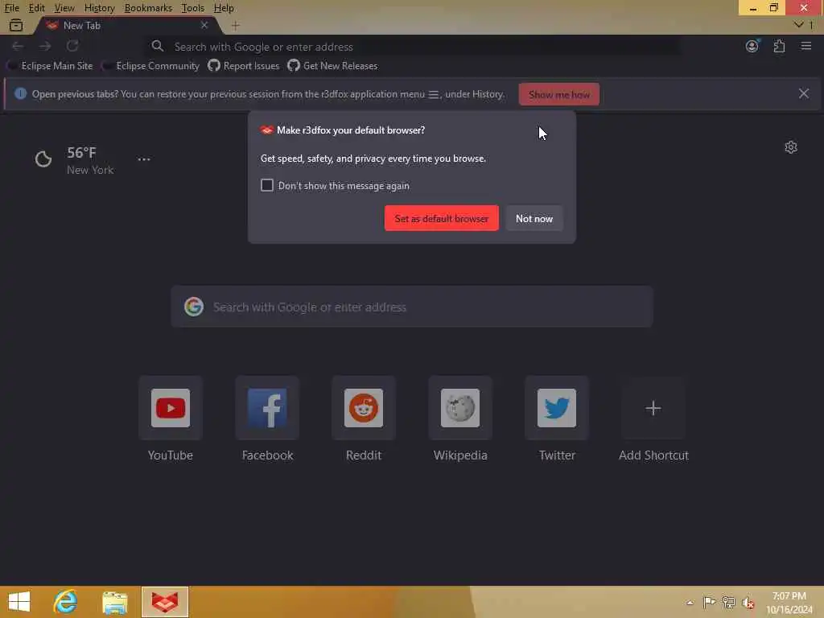This screenshot has height=618, width=824.
Task: Focus the address bar search field
Action: coord(413,46)
